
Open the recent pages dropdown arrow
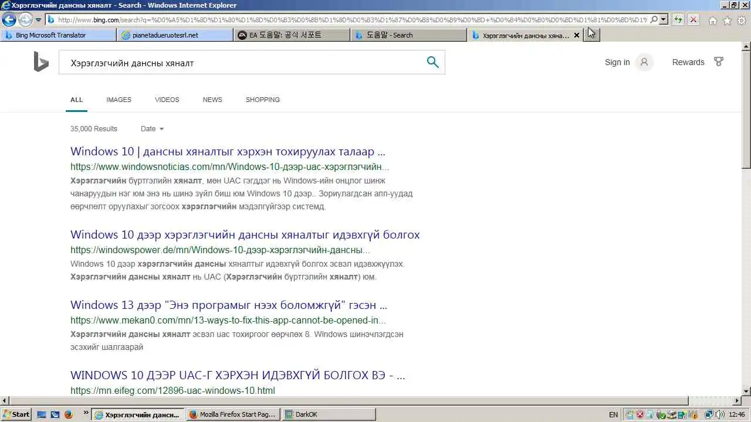coord(38,20)
